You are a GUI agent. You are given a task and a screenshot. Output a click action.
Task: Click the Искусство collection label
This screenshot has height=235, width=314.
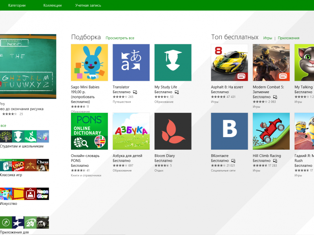point(8,204)
